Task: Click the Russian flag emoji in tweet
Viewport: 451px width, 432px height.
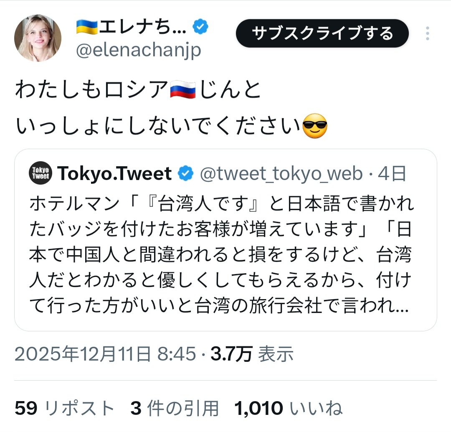Action: point(183,90)
